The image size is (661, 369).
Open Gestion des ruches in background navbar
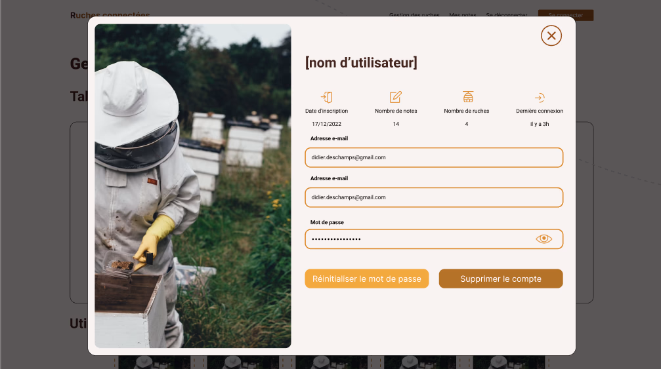(414, 14)
